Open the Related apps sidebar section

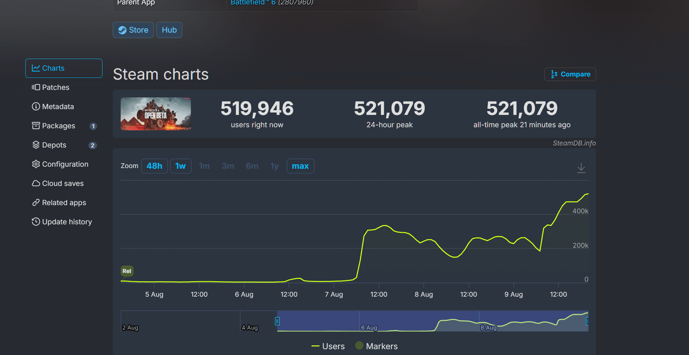(64, 203)
